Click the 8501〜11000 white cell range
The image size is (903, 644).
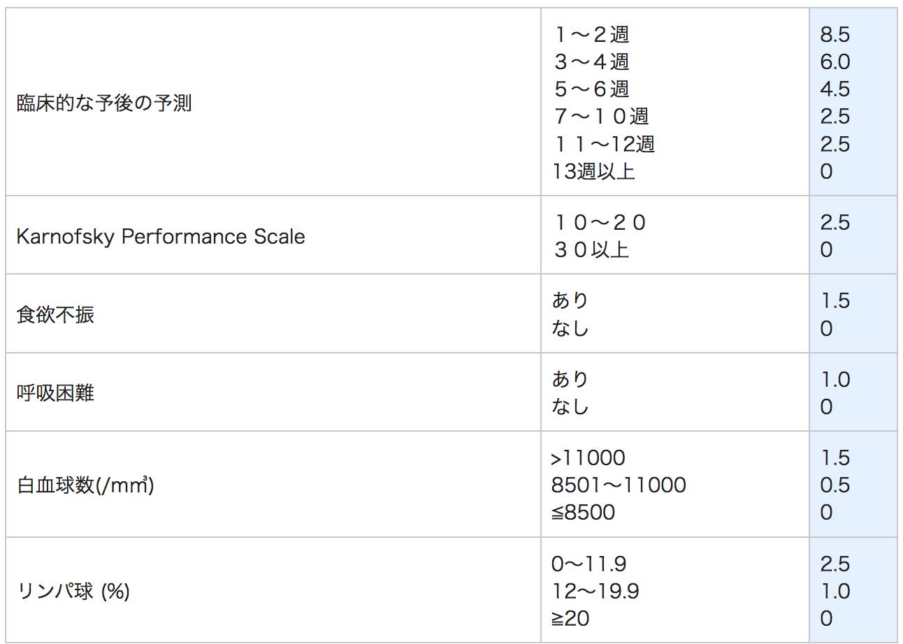click(619, 485)
